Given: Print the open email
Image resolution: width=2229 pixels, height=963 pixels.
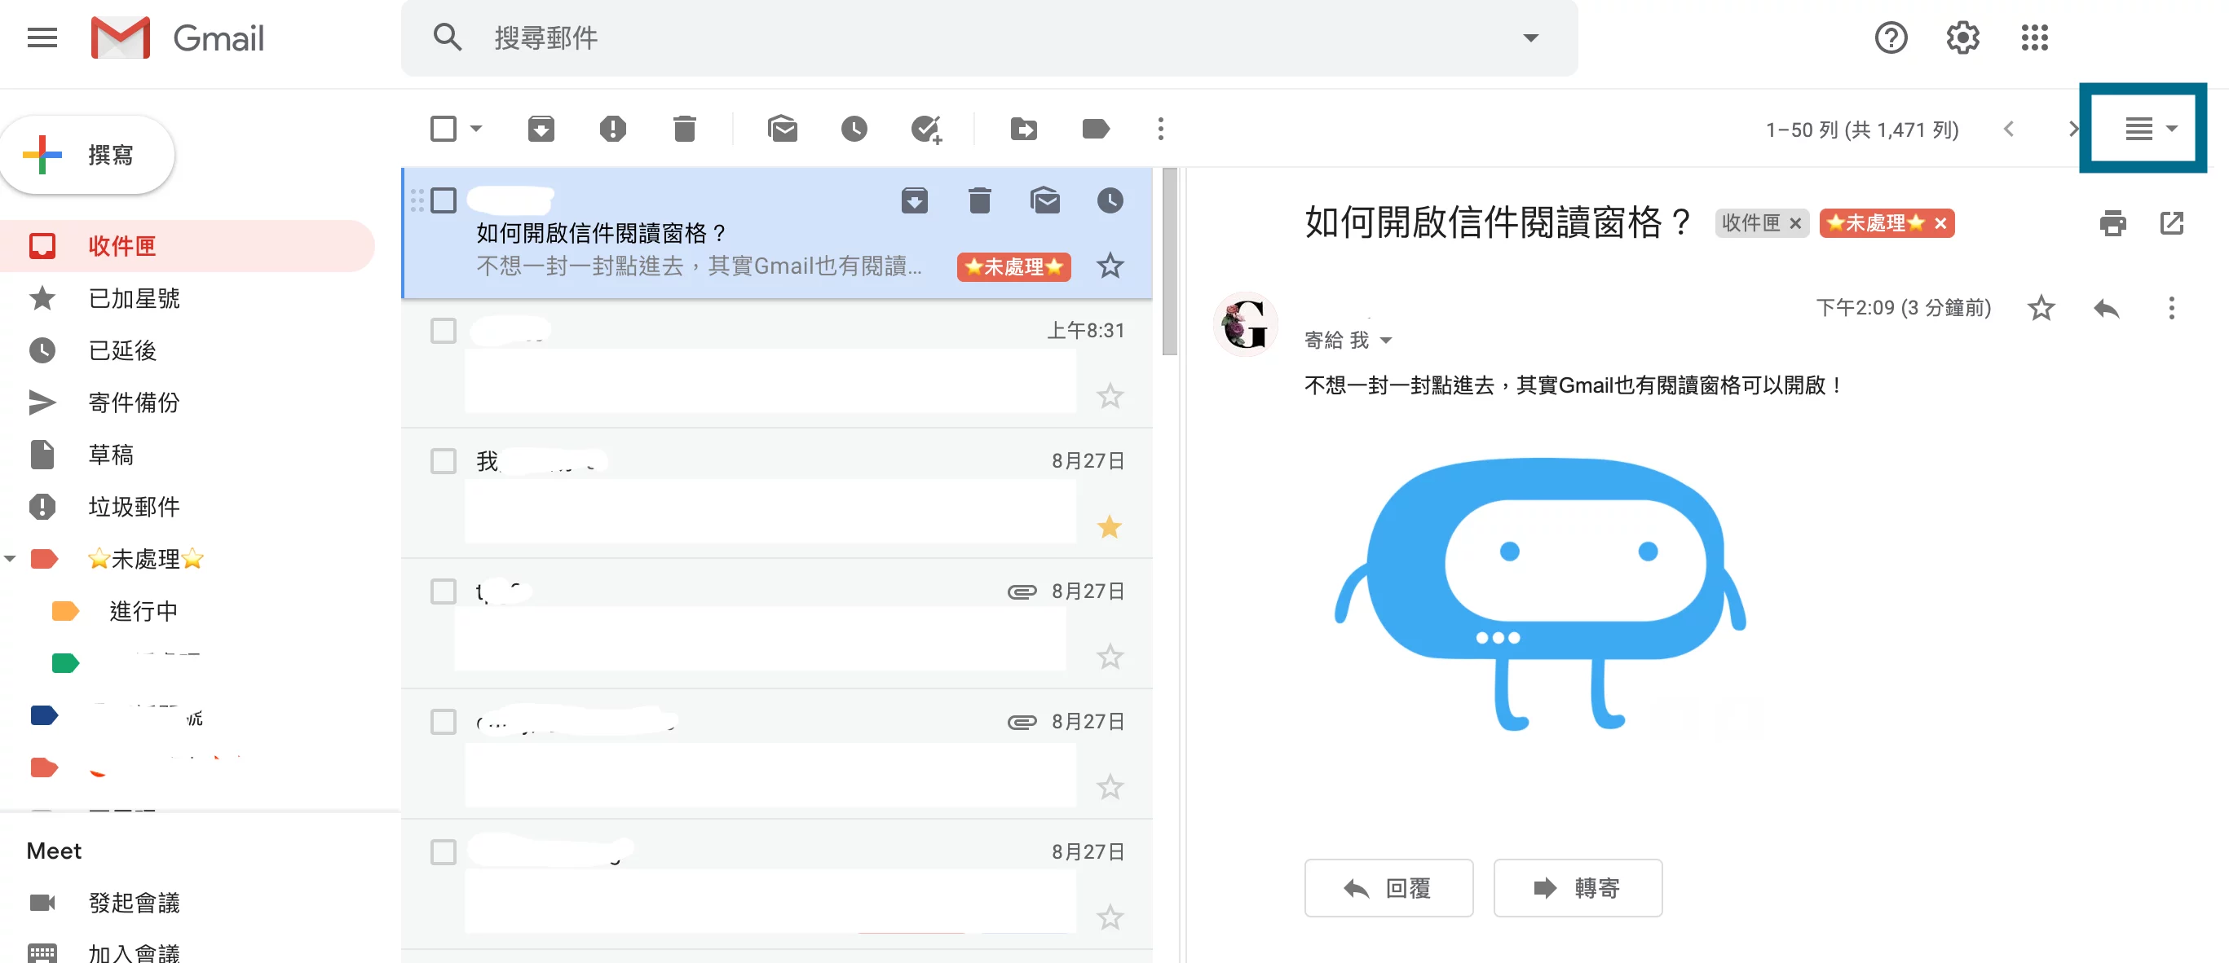Looking at the screenshot, I should [x=2112, y=223].
